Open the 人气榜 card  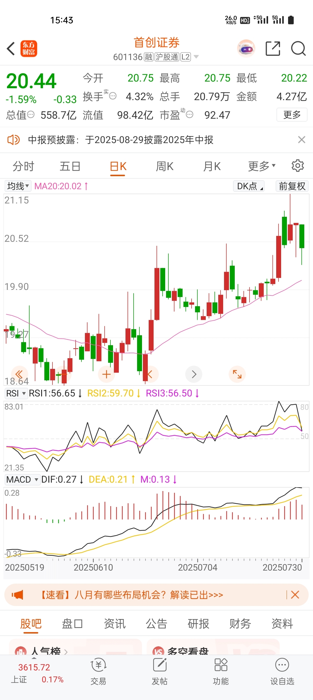coord(75,647)
